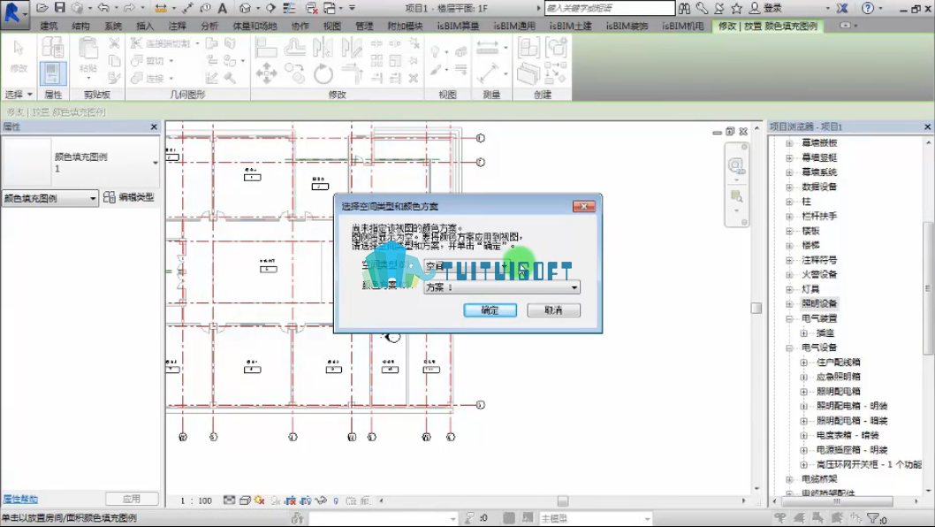The image size is (935, 527).
Task: Open the 属性帮助 link
Action: (x=21, y=499)
